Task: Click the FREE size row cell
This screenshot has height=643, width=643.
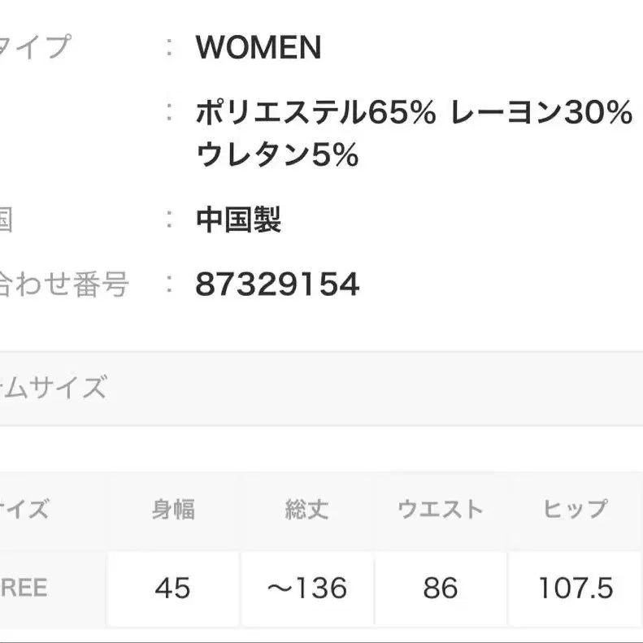Action: pos(23,588)
